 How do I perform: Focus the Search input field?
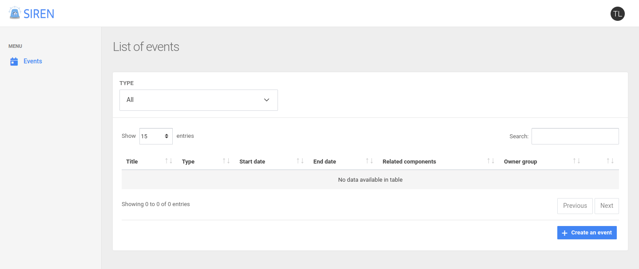(x=575, y=136)
